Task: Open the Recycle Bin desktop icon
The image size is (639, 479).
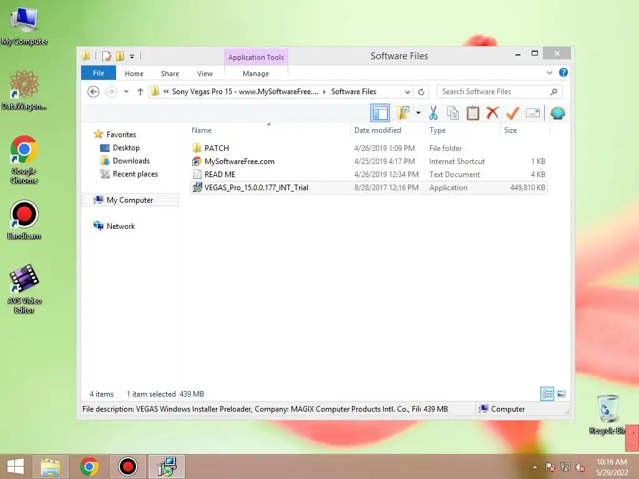Action: coord(608,414)
